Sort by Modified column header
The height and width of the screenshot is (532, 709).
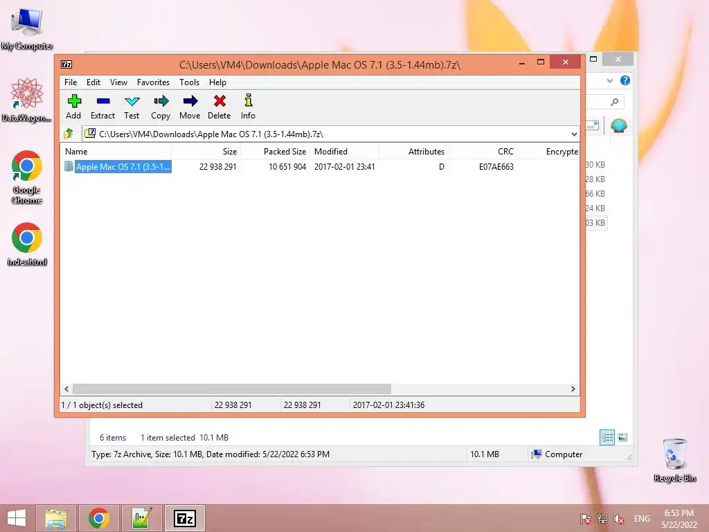344,152
